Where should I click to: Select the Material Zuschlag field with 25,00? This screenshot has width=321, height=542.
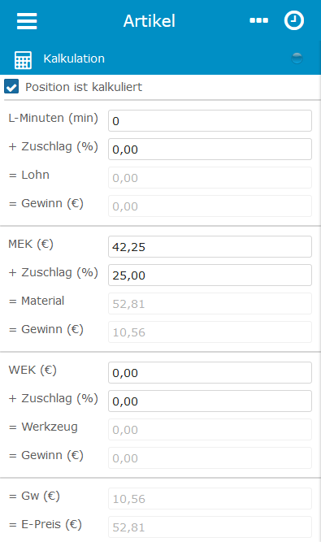210,275
